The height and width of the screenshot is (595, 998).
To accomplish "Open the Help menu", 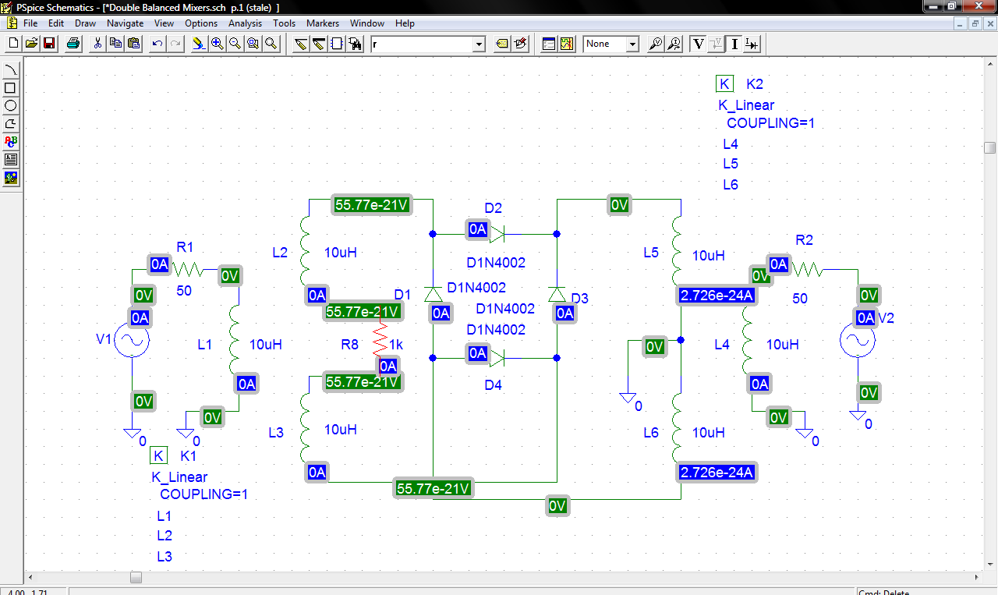I will tap(405, 23).
